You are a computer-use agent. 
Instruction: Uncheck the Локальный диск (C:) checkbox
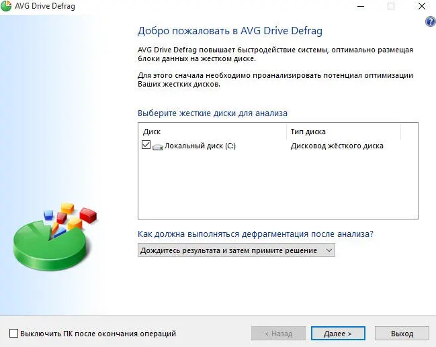click(x=146, y=145)
